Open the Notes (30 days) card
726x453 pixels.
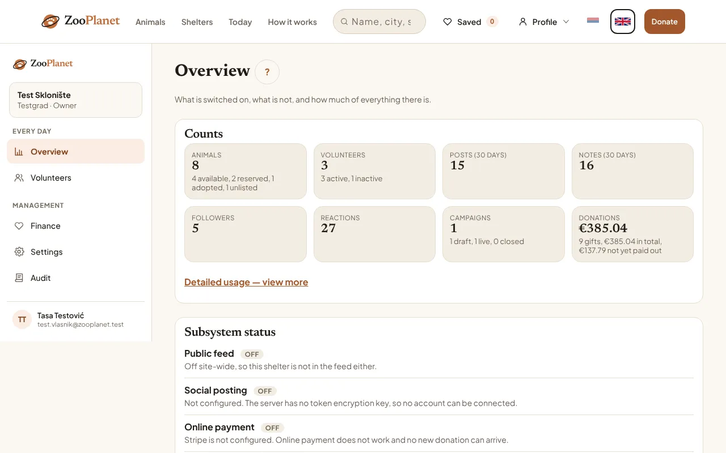tap(632, 171)
